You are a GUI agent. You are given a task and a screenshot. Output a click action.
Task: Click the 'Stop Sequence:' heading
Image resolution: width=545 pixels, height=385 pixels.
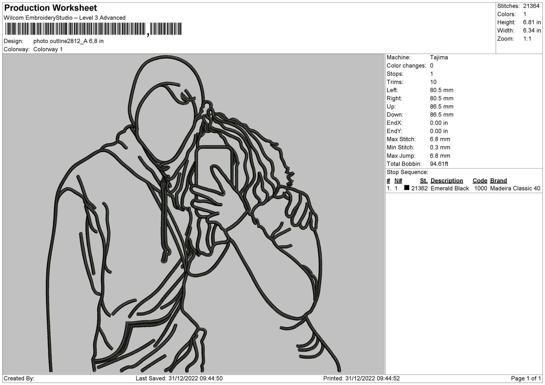(407, 172)
